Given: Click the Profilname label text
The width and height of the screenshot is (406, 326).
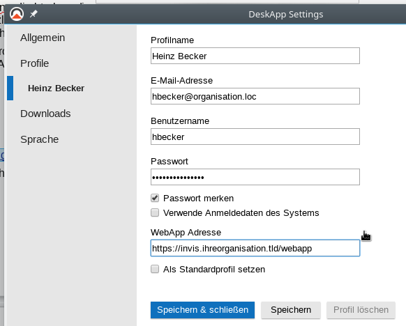Looking at the screenshot, I should [x=172, y=40].
